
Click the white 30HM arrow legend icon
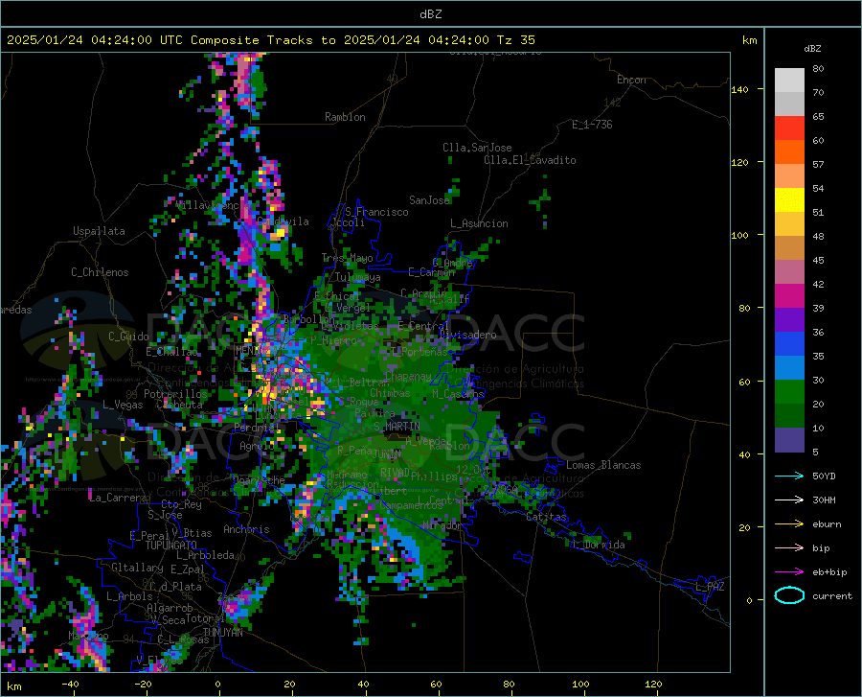[x=789, y=500]
